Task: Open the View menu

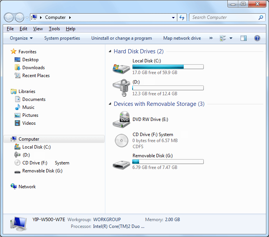Action: 38,29
